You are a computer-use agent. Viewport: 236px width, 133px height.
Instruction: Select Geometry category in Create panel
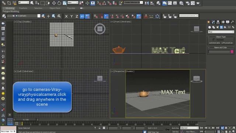(209, 27)
